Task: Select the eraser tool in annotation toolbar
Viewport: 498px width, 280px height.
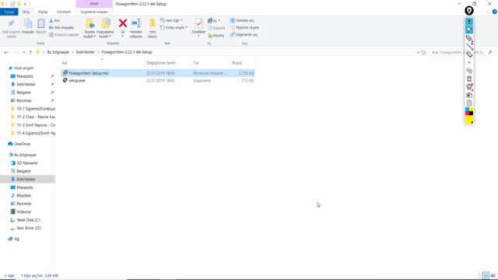Action: coord(469,54)
